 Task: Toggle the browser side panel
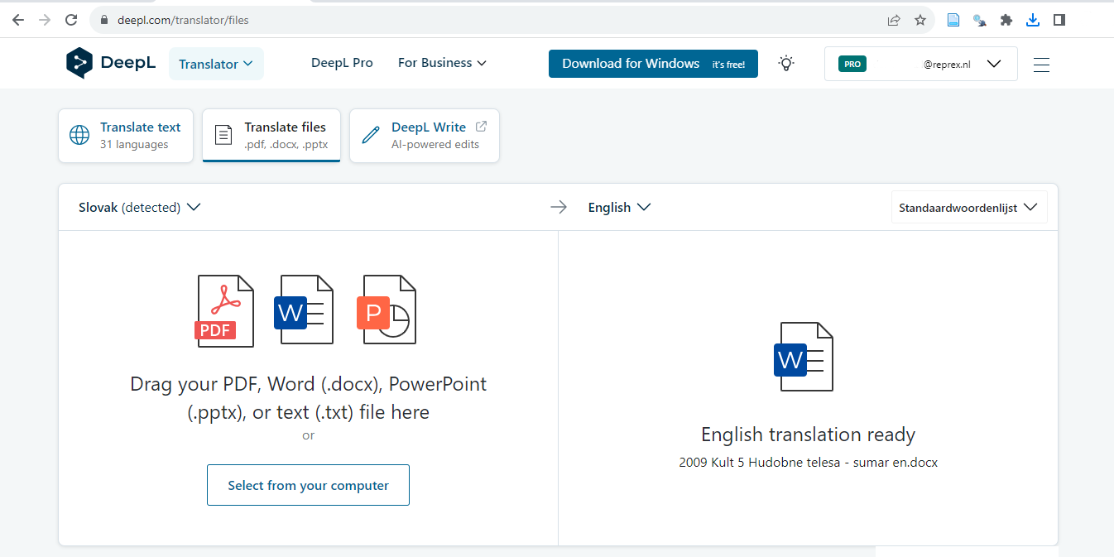[x=1059, y=20]
